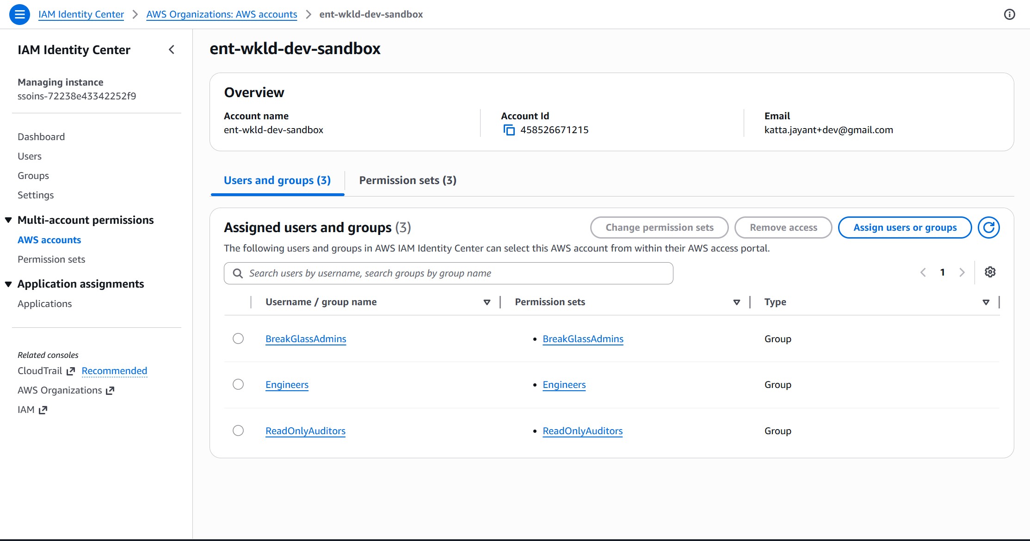1030x541 pixels.
Task: Click account ID number 458526671215
Action: point(554,130)
